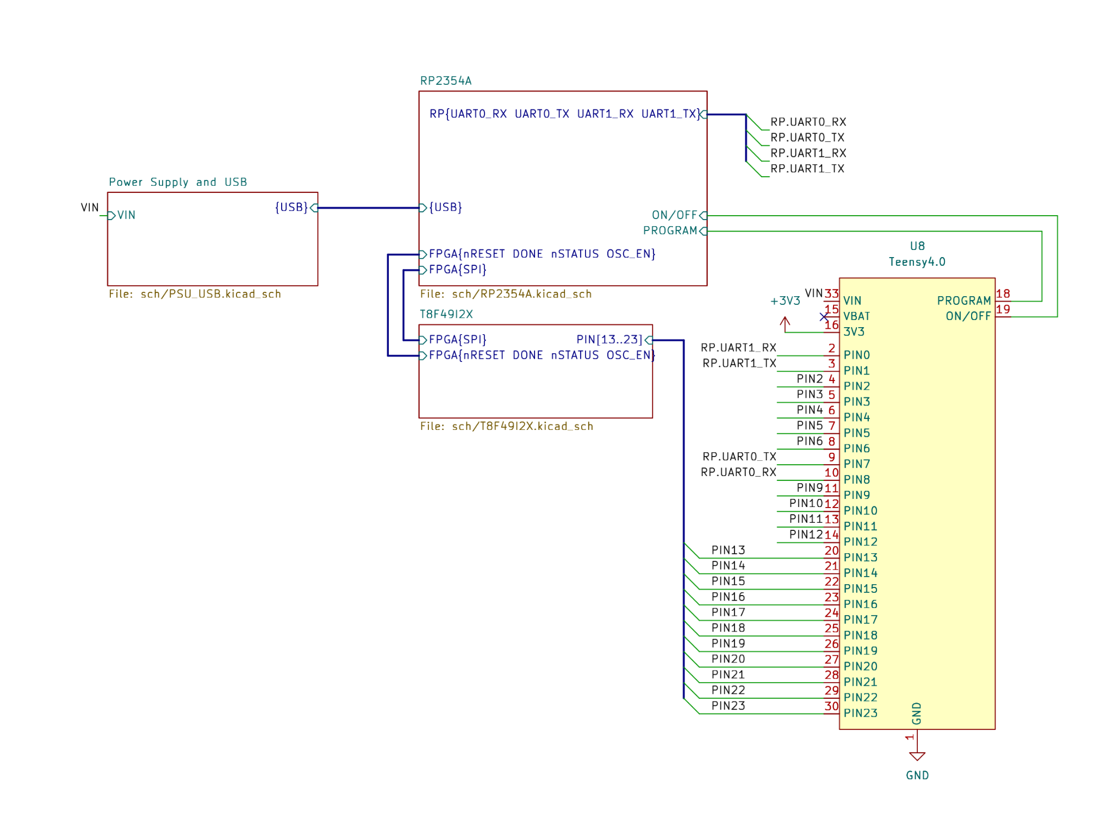Click the 'File: sch/T8F49I2X.kicad_sch' filename text
The height and width of the screenshot is (832, 1101).
tap(506, 427)
